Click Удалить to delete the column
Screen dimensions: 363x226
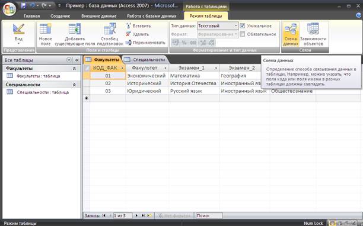137,34
